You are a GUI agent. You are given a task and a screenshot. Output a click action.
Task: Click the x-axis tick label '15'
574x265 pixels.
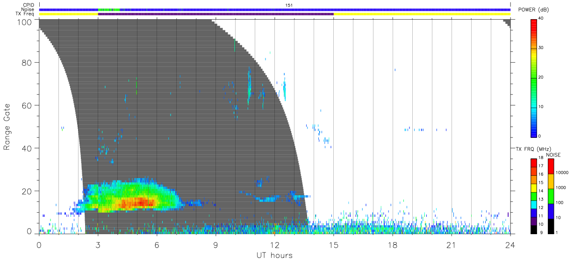(333, 245)
